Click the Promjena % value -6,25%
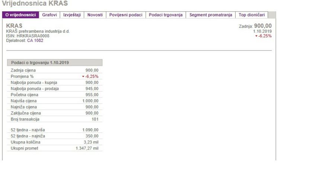The image size is (309, 177). pos(92,76)
